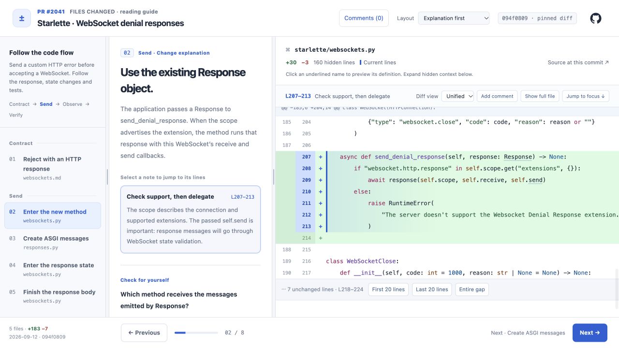Expand Last 20 lines of hidden context
Screen dimensions: 619x348
pos(432,290)
